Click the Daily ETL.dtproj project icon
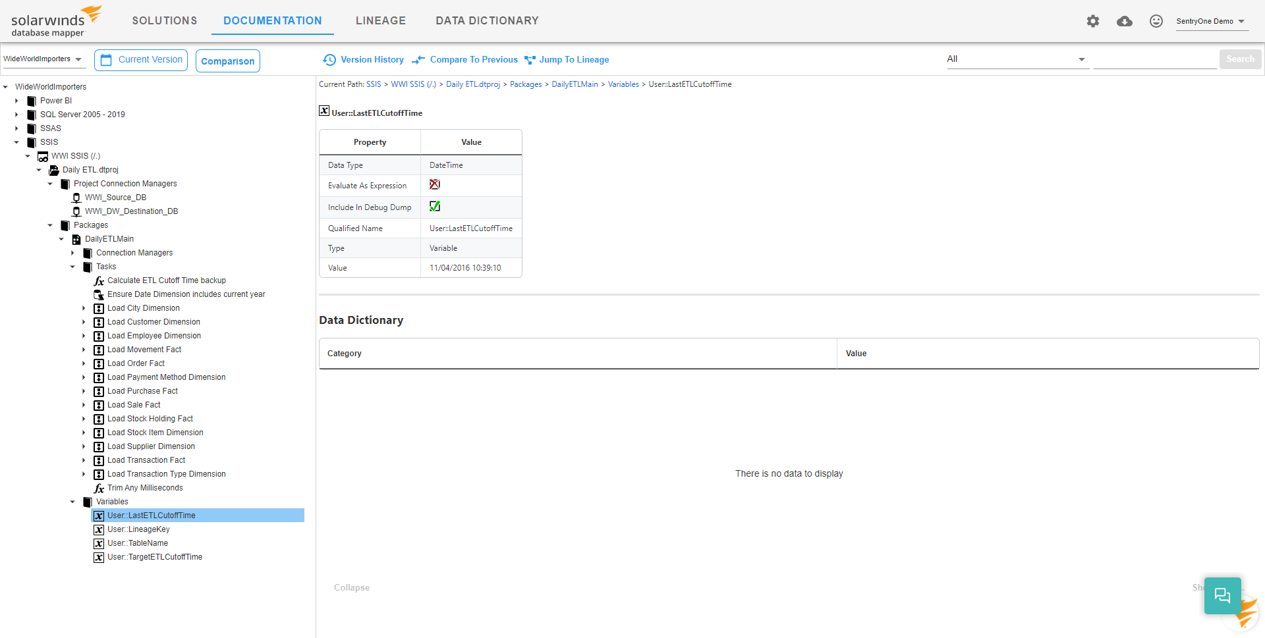The image size is (1265, 638). (54, 170)
